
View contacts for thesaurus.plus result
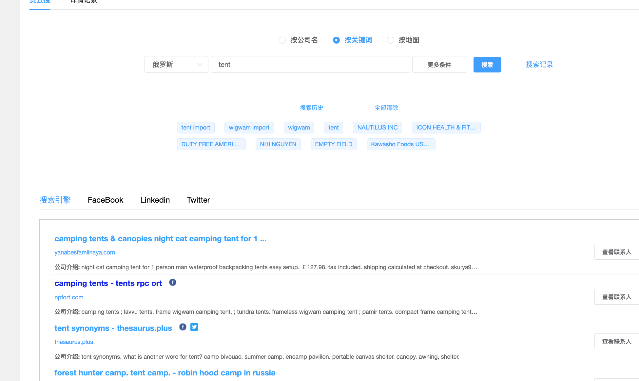point(616,341)
